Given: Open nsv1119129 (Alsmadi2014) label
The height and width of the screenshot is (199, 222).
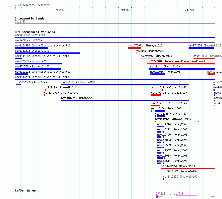Looking at the screenshot, I should coord(60,87).
